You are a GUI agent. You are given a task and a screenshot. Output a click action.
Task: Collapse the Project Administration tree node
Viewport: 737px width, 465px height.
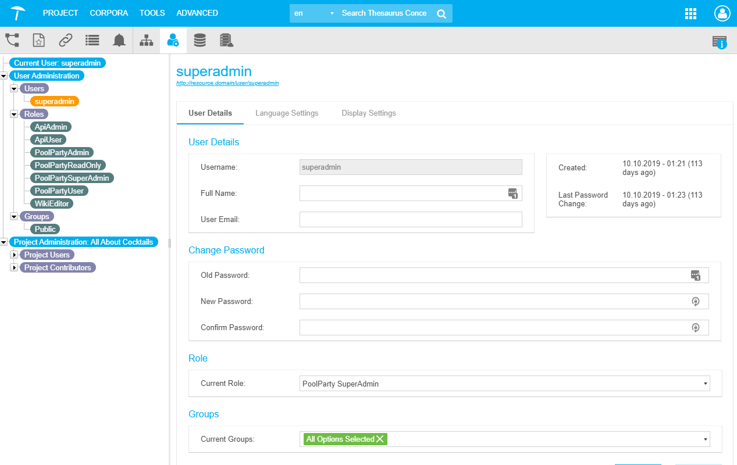click(x=4, y=242)
